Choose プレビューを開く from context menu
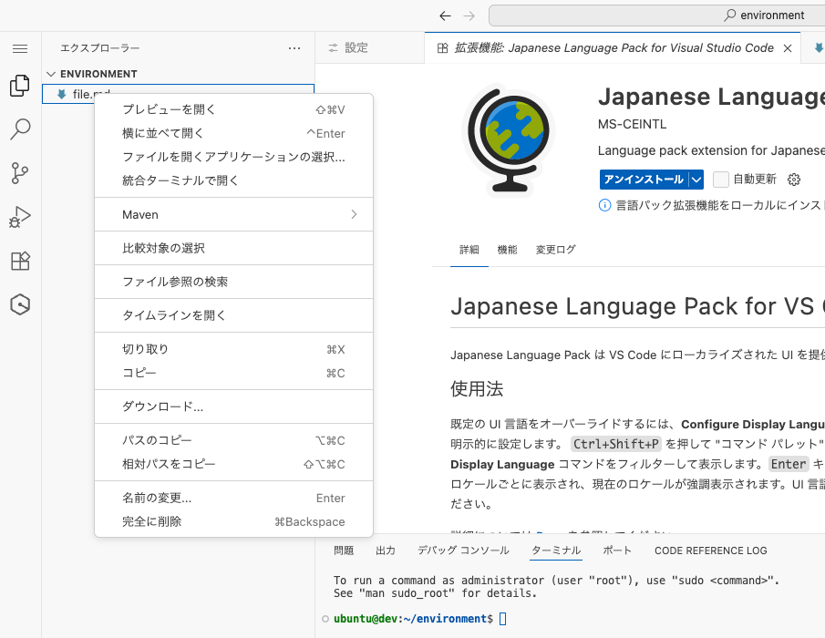Viewport: 825px width, 638px height. pyautogui.click(x=233, y=109)
